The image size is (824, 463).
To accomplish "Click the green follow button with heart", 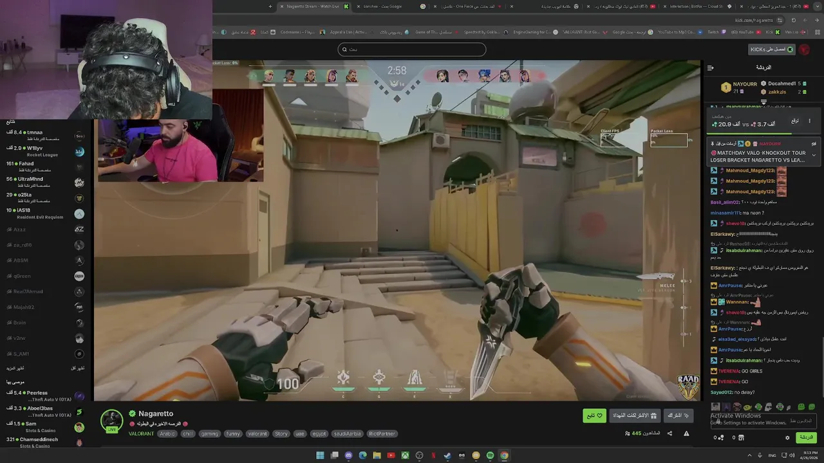I will (x=595, y=415).
